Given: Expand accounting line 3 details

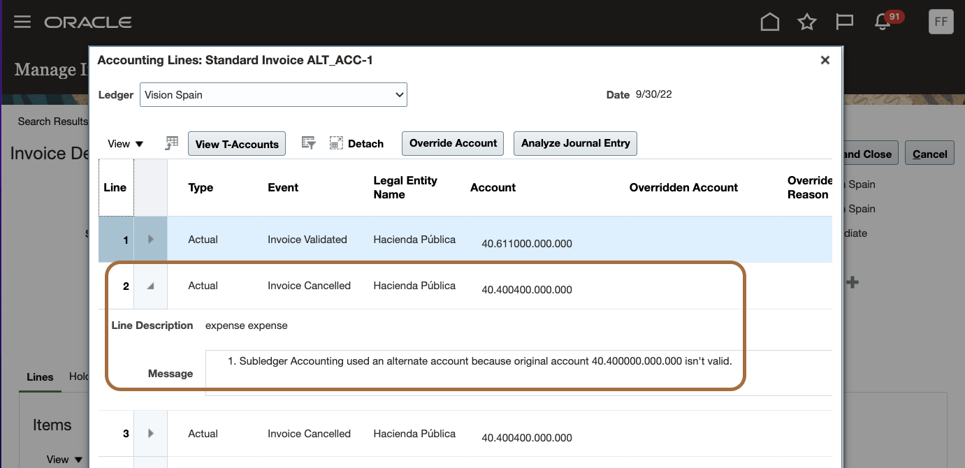Looking at the screenshot, I should coord(150,434).
